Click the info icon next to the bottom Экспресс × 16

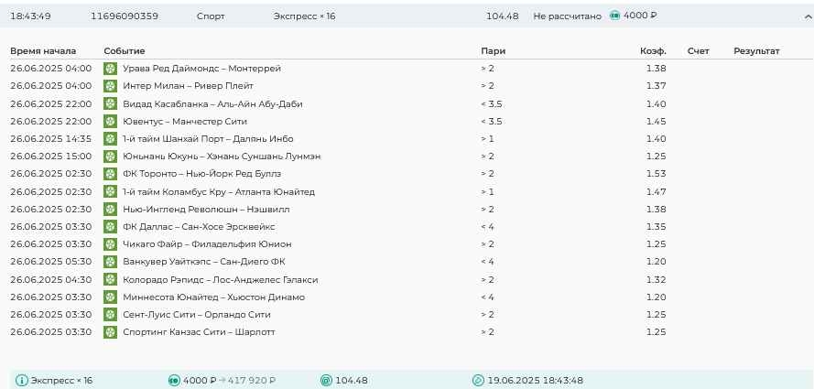pos(22,381)
